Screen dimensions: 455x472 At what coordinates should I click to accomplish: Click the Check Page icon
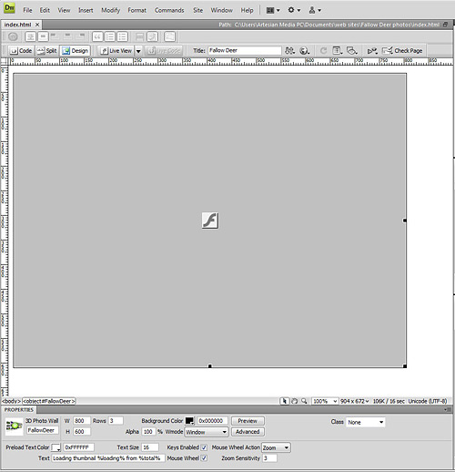[387, 51]
